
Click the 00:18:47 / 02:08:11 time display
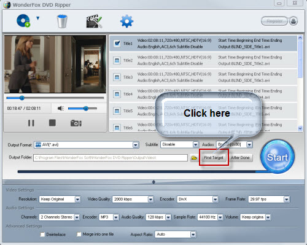pyautogui.click(x=24, y=108)
